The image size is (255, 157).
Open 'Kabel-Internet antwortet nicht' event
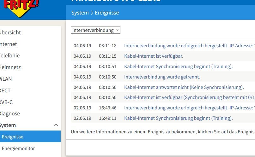point(184,87)
